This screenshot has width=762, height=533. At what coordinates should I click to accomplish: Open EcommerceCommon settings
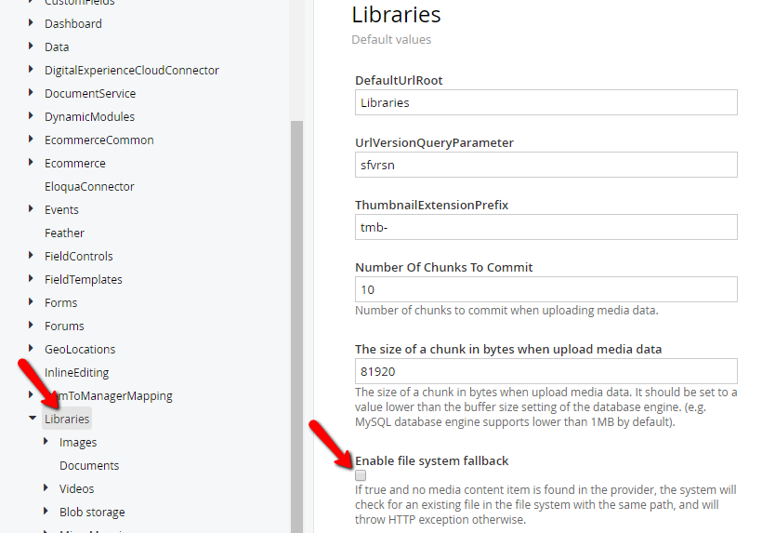tap(99, 140)
